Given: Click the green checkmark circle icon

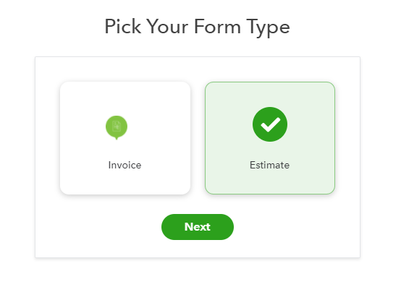Looking at the screenshot, I should click(270, 124).
